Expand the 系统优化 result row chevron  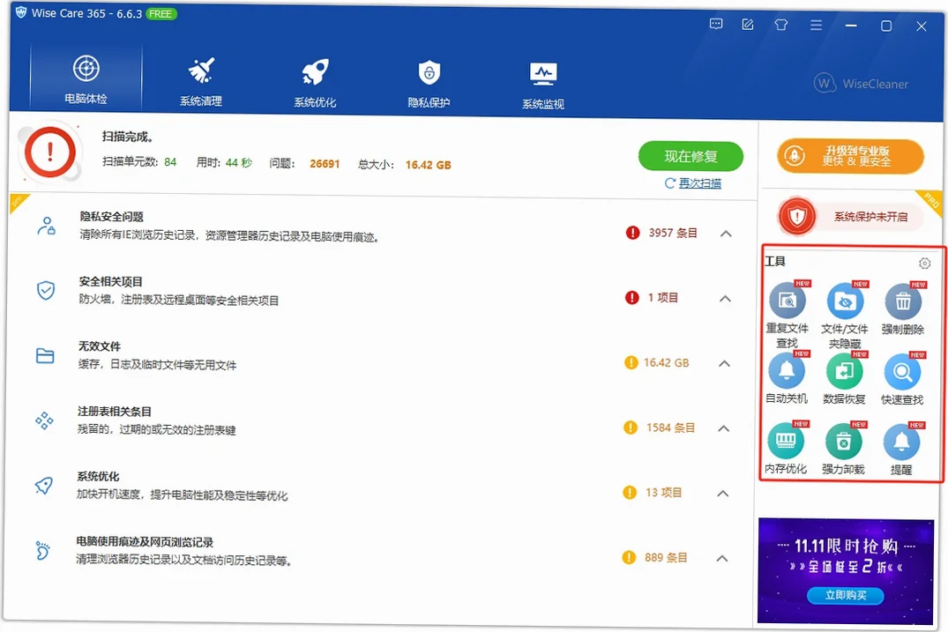pyautogui.click(x=722, y=493)
